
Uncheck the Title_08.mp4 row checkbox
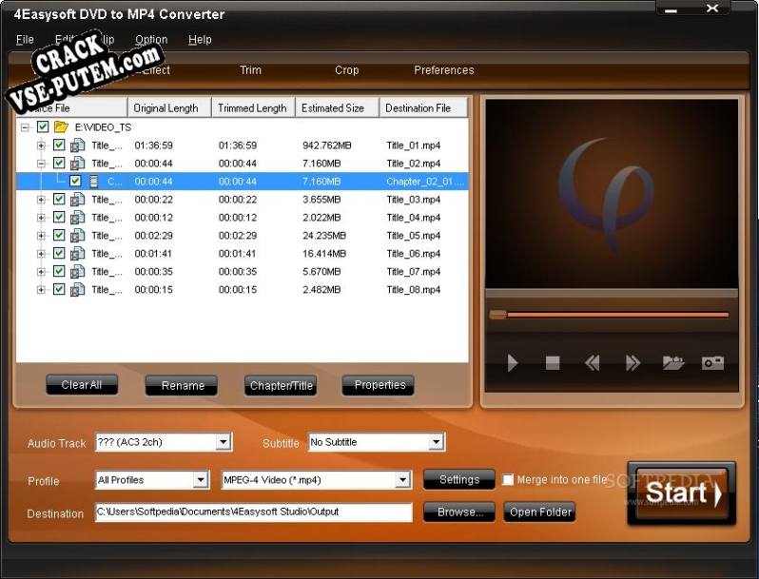59,289
